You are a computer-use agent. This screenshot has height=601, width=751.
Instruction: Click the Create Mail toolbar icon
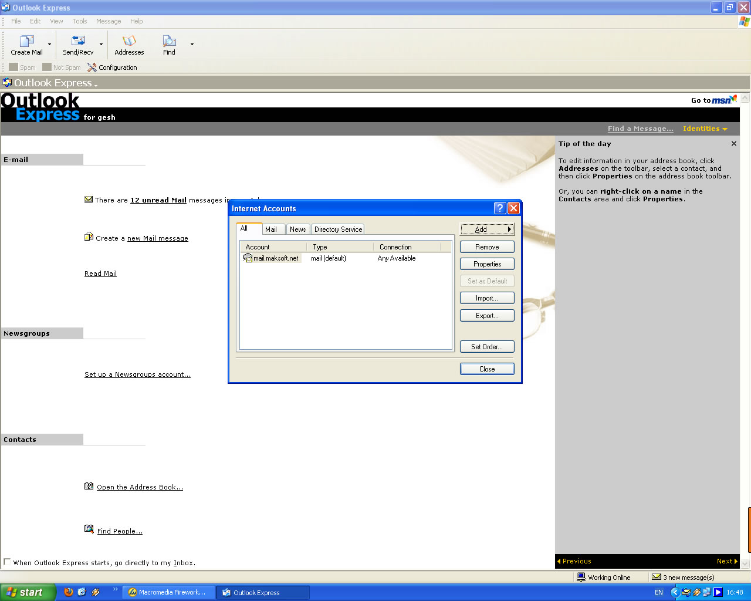[x=27, y=41]
